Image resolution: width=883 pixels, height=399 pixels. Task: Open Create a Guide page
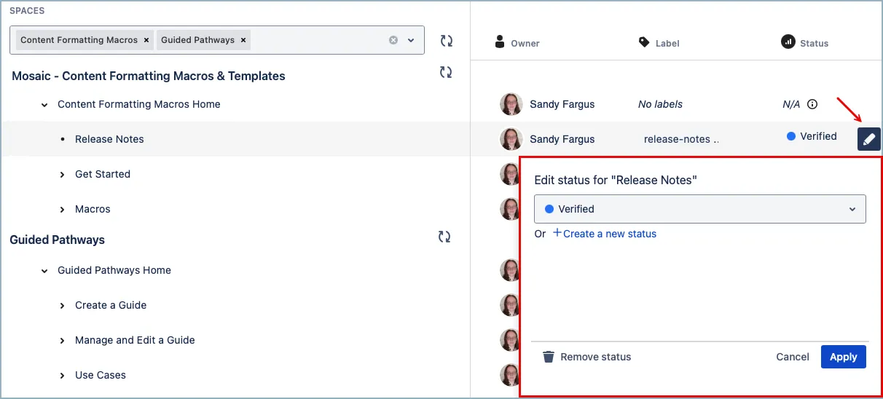point(111,305)
